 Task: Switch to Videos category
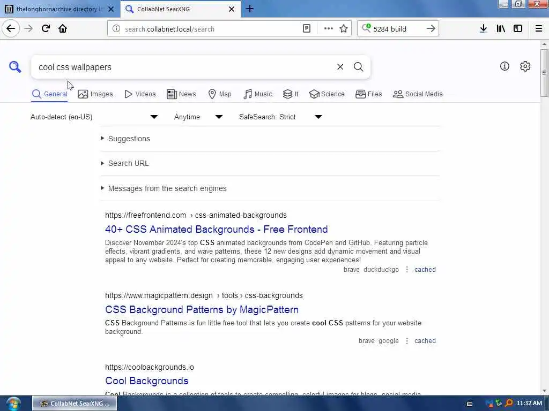tap(140, 94)
